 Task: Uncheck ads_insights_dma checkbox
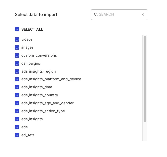(17, 87)
